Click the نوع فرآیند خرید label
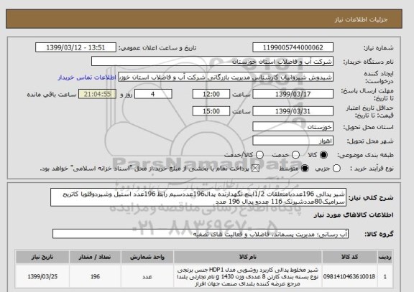The height and width of the screenshot is (292, 414). pos(372,169)
